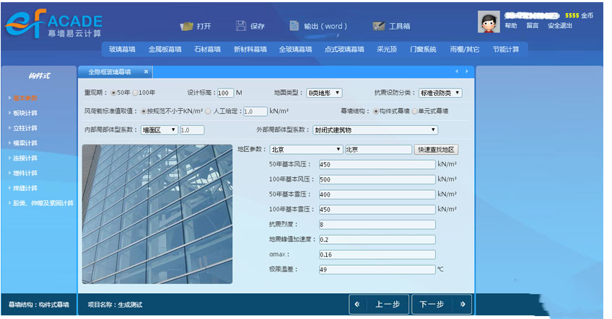Open 焊缝计算 in the sidebar
612x319 pixels.
[x=25, y=188]
